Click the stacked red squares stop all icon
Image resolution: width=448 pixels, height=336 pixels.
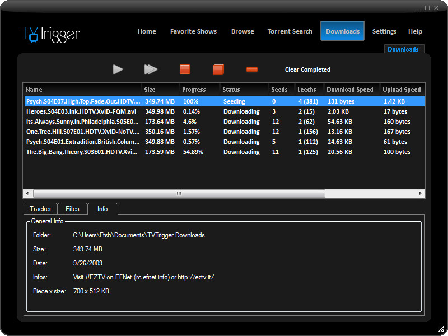pyautogui.click(x=218, y=69)
